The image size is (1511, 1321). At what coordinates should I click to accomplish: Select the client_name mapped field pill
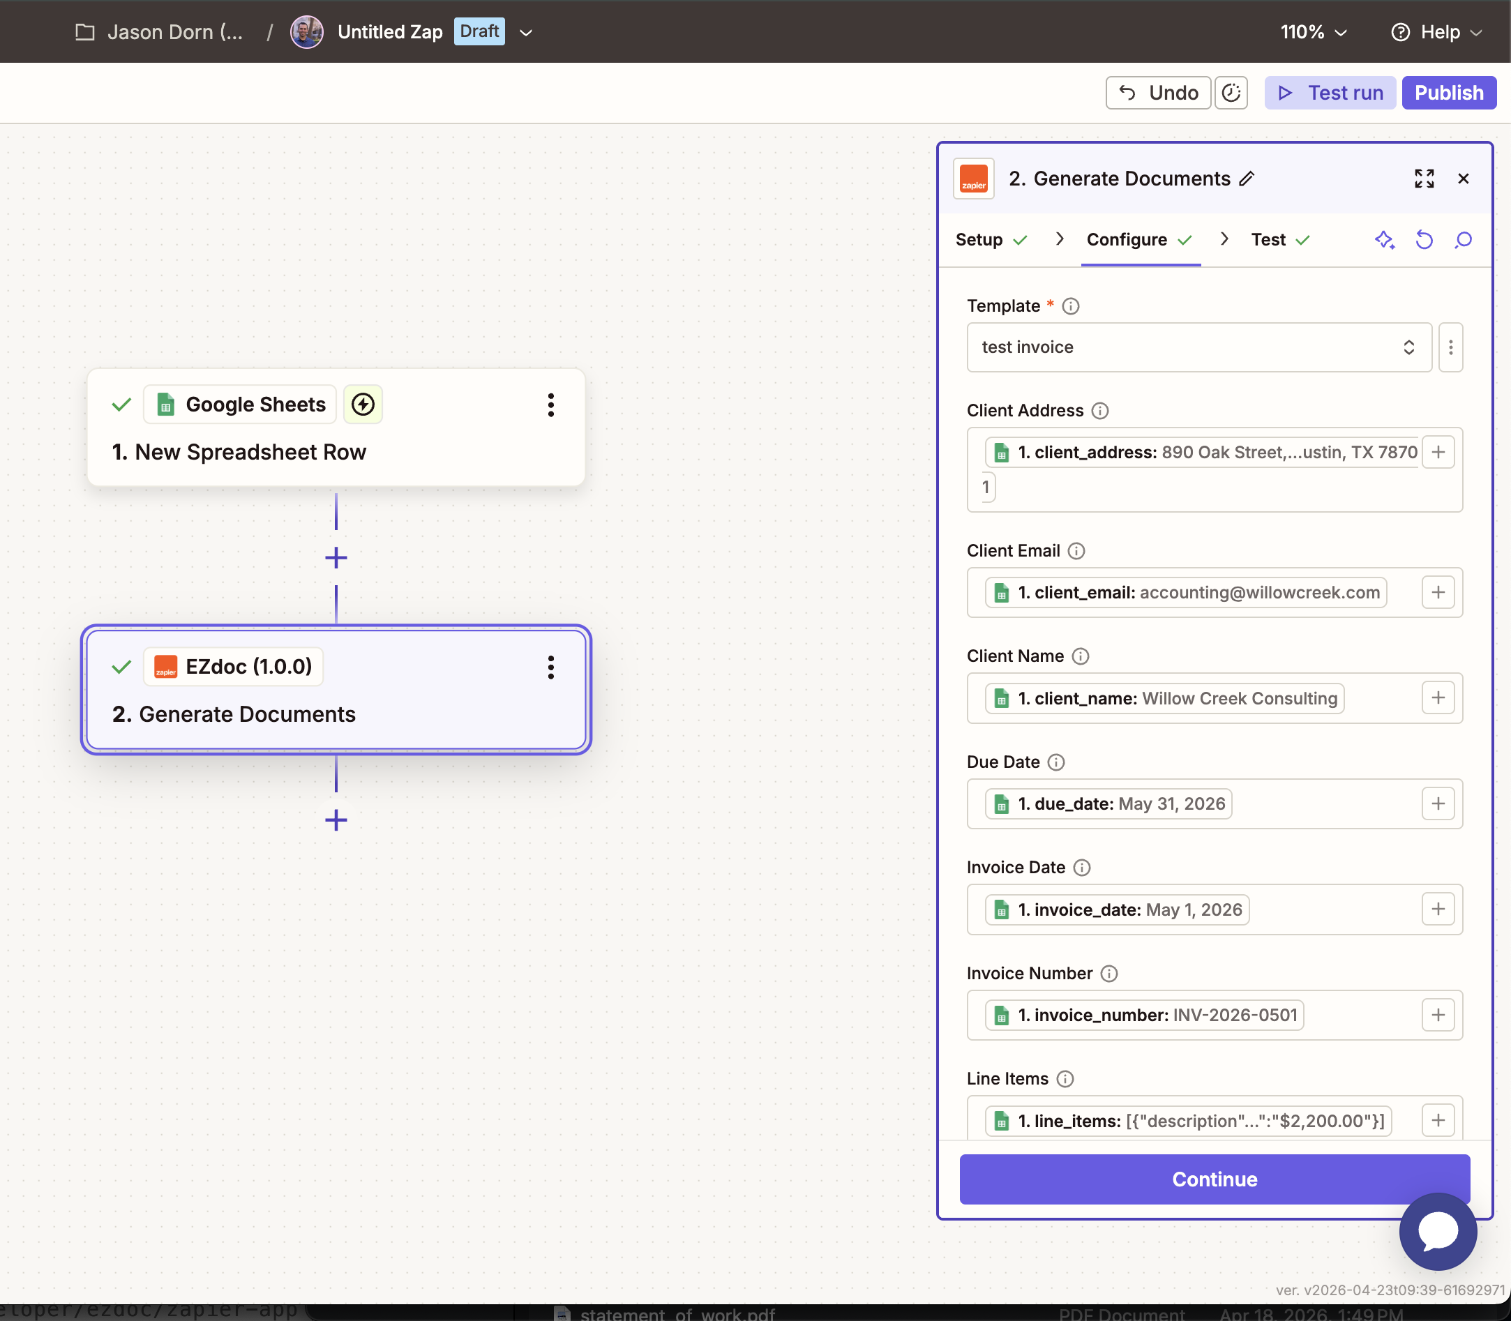[x=1164, y=698]
